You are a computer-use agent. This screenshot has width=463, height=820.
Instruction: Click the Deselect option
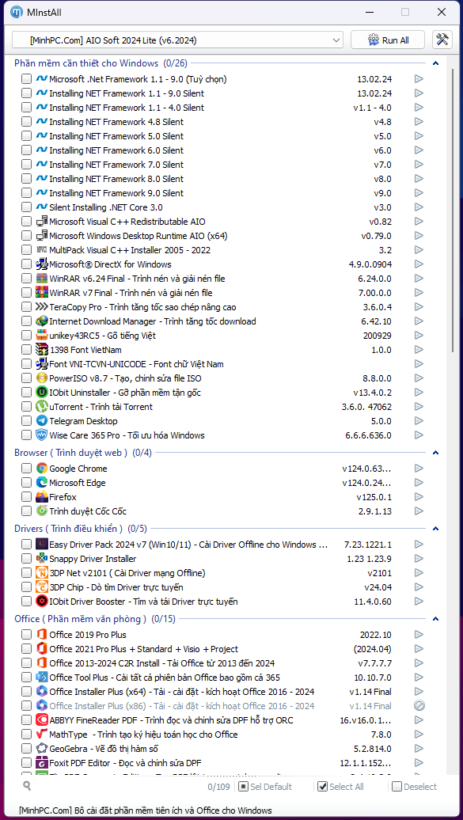tap(415, 787)
